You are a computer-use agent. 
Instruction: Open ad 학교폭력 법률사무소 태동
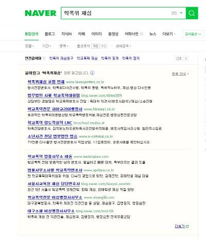(50, 156)
